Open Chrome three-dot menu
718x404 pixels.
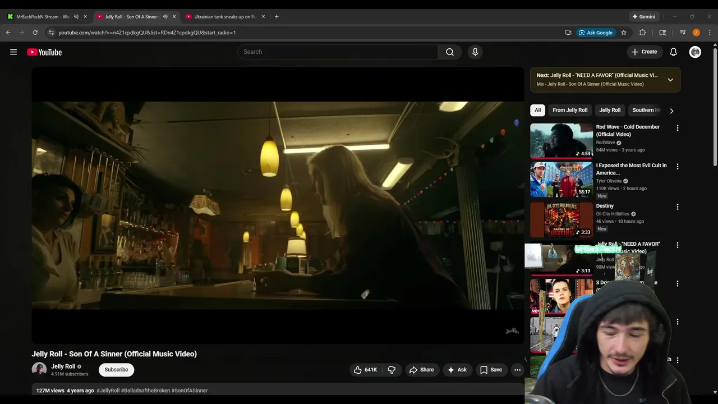(x=710, y=33)
